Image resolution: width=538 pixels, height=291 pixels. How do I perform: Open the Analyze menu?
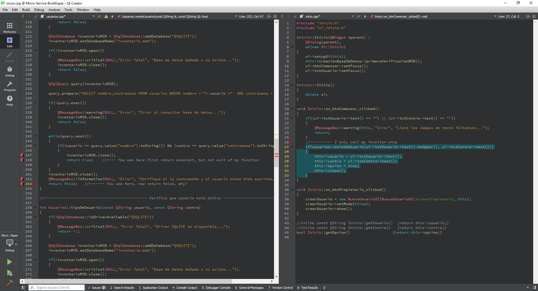click(x=54, y=10)
